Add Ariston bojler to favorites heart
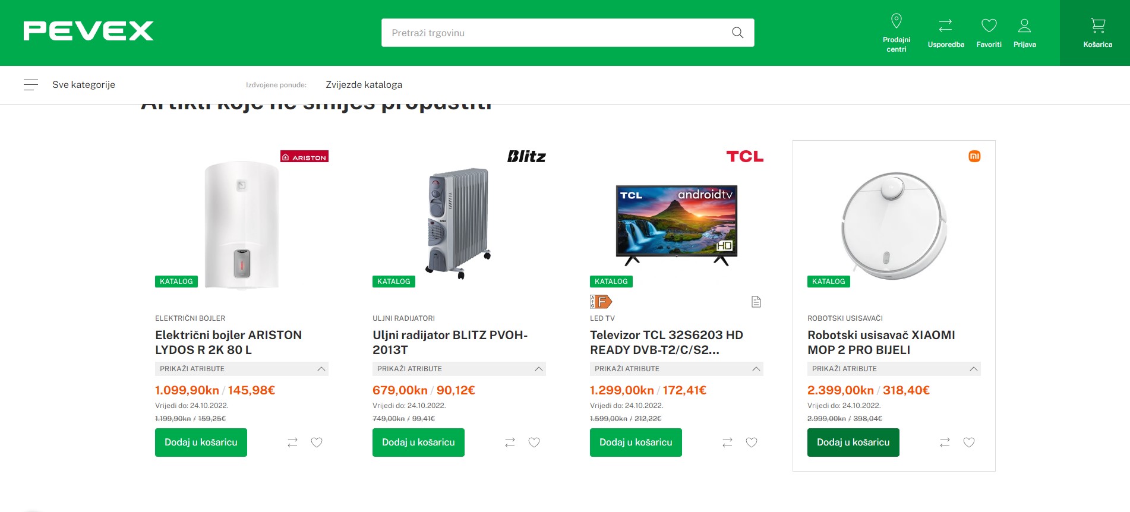This screenshot has height=512, width=1130. [x=317, y=443]
